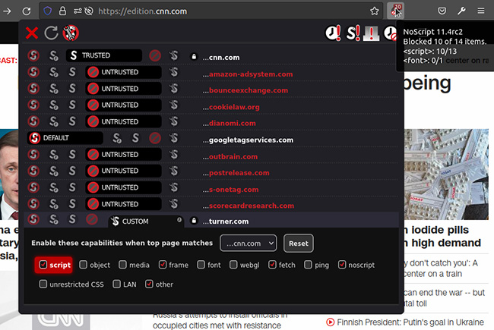Click the Reset button

tap(299, 244)
